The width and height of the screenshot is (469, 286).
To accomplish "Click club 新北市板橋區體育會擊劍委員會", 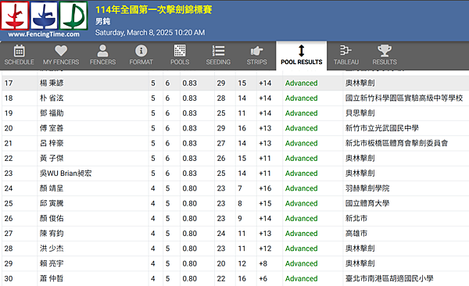I will pyautogui.click(x=396, y=143).
